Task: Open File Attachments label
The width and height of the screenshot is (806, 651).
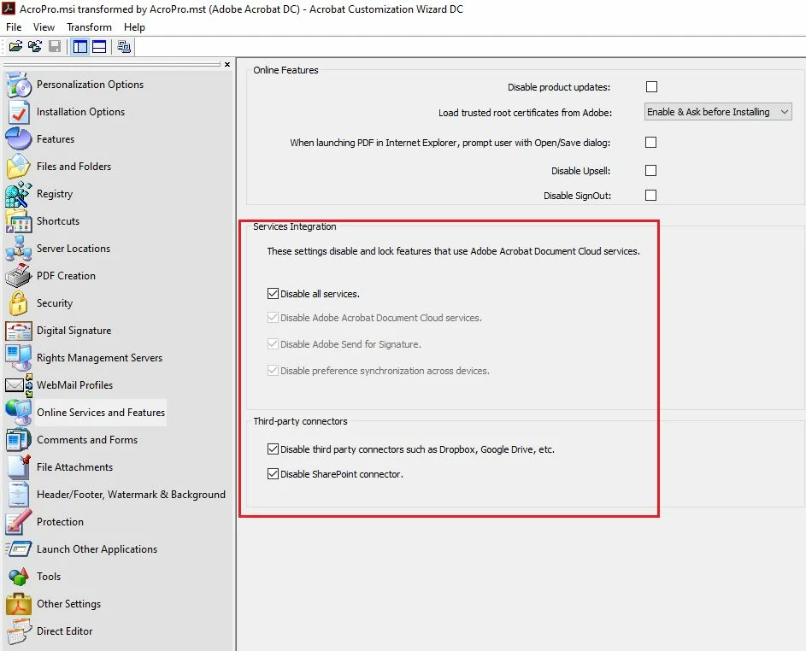Action: (x=75, y=467)
